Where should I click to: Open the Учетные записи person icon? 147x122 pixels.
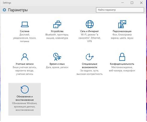click(25, 57)
